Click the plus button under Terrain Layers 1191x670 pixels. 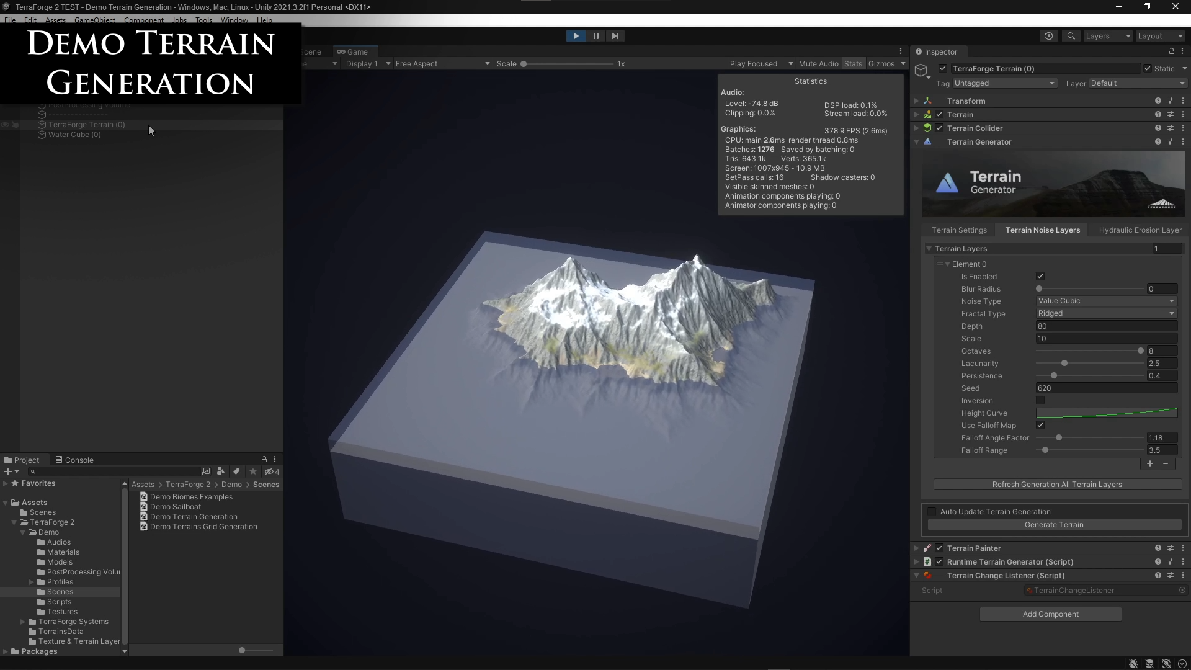pos(1149,464)
